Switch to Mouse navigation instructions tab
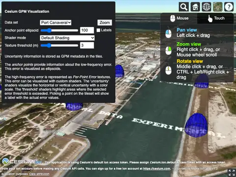 [x=179, y=18]
